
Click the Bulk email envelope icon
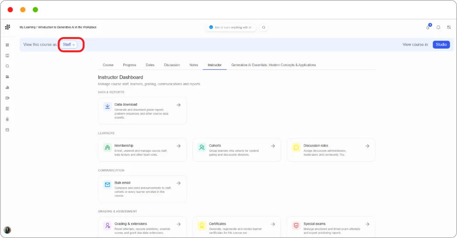(x=108, y=185)
